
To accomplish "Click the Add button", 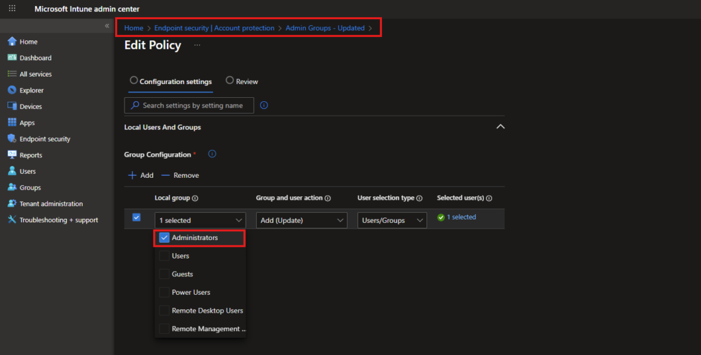I will click(x=140, y=176).
